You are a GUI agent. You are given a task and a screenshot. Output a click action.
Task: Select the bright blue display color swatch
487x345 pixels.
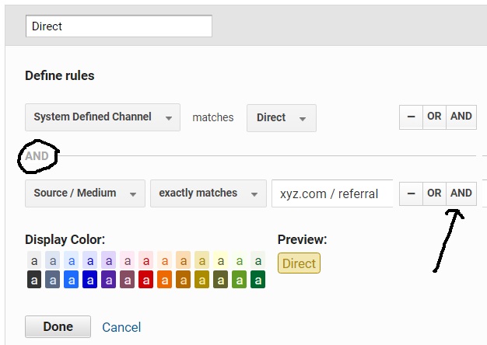click(71, 280)
